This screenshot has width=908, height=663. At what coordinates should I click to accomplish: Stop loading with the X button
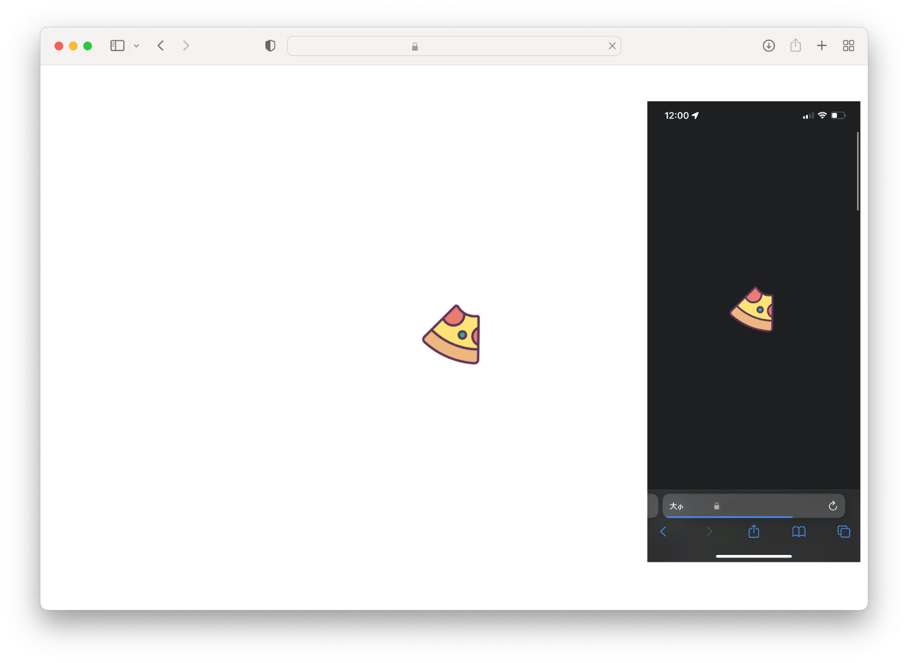(612, 46)
